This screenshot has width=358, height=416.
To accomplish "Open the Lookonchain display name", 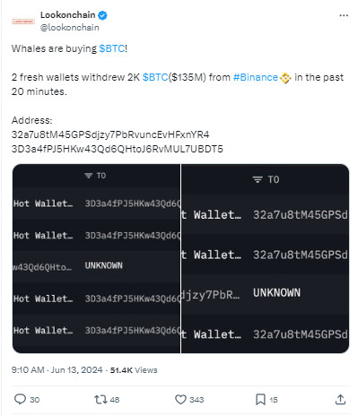I will (68, 15).
